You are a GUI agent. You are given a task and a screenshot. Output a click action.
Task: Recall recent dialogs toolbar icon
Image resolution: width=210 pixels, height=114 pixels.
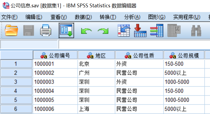pos(66,31)
